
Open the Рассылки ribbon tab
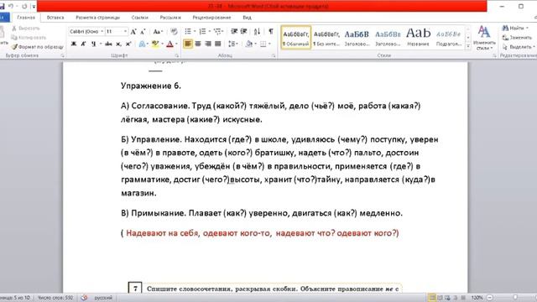[x=170, y=18]
